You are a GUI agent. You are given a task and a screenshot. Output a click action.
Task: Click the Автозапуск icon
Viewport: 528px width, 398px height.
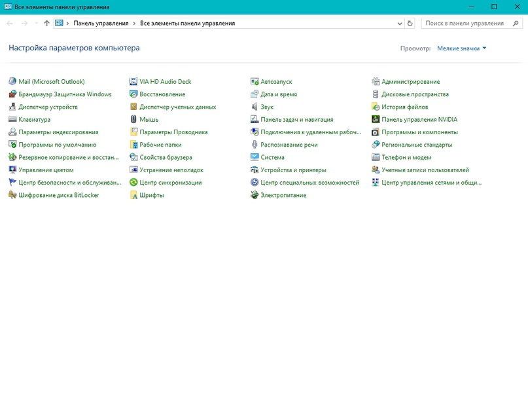pos(255,81)
